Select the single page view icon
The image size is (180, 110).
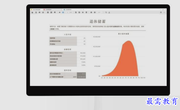pyautogui.click(x=76, y=12)
